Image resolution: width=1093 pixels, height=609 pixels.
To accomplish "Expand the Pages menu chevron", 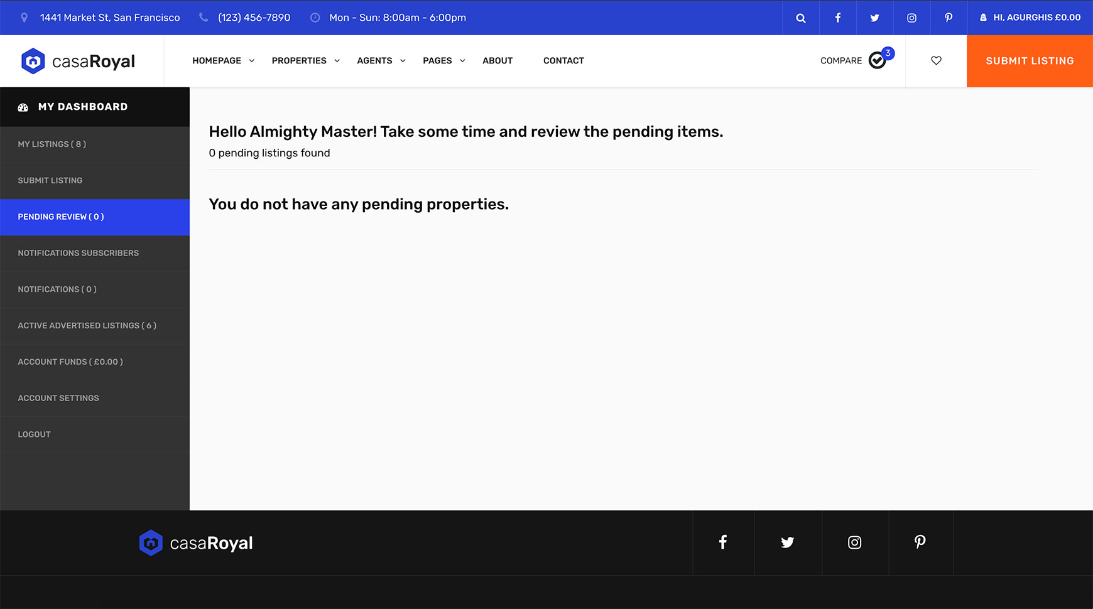I will tap(462, 61).
